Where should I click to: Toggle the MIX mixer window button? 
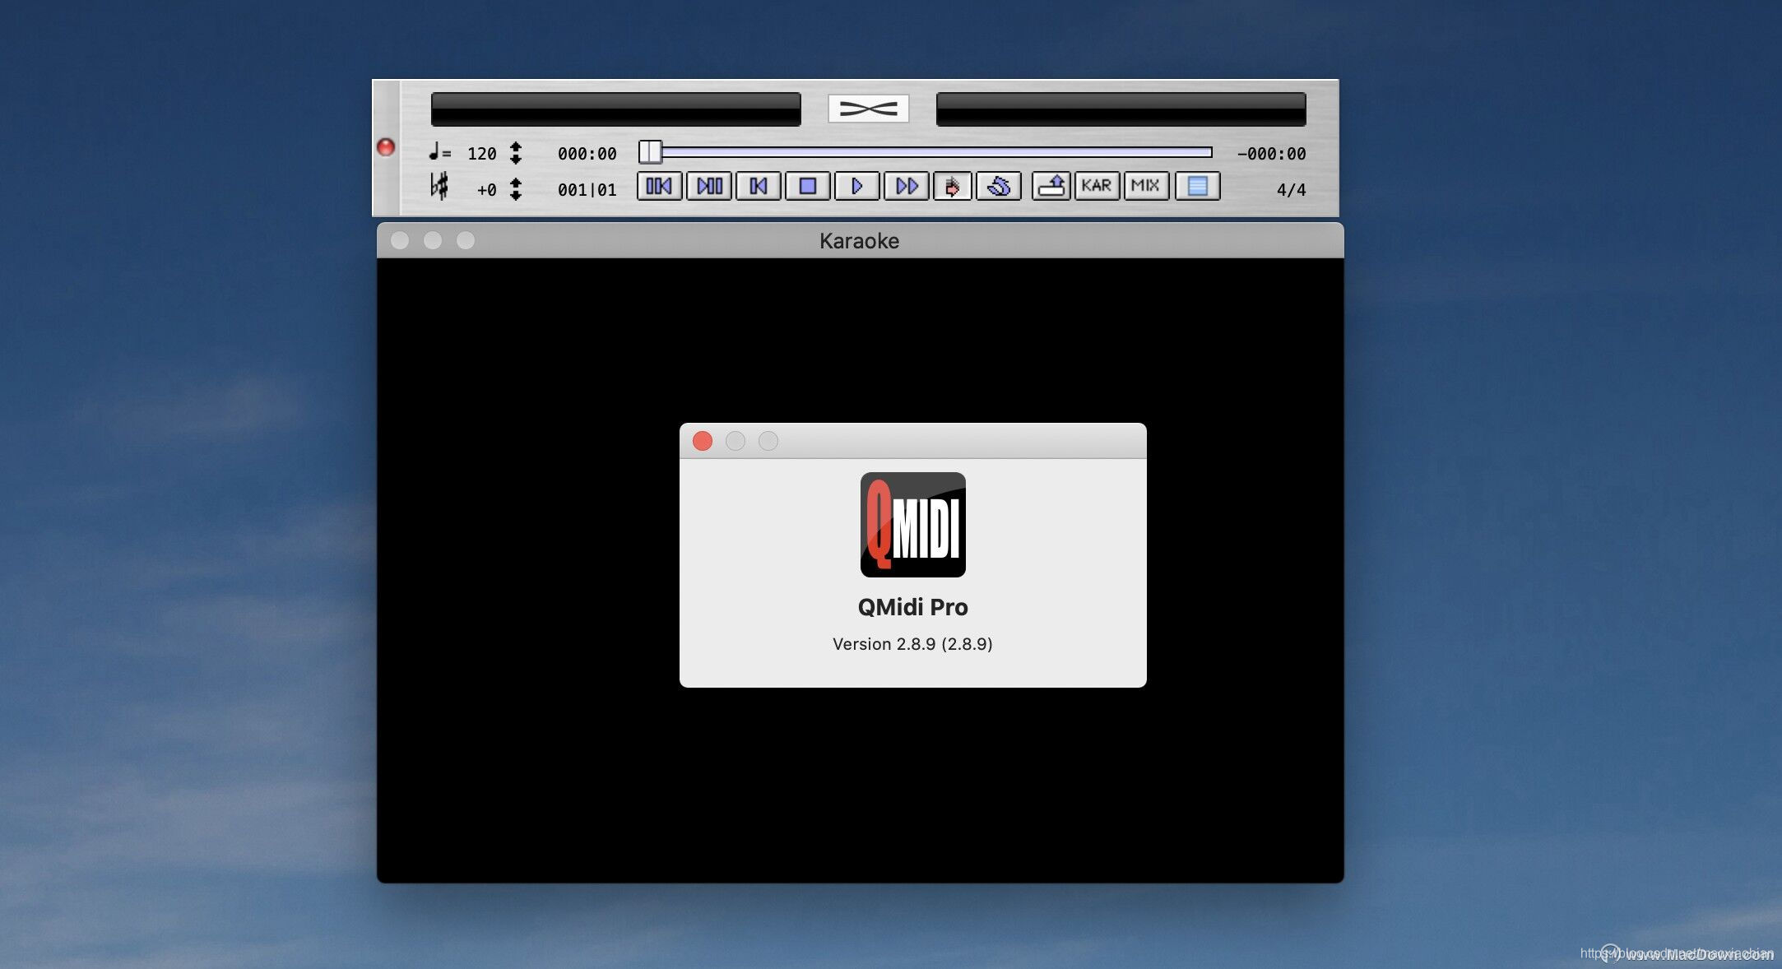coord(1145,186)
